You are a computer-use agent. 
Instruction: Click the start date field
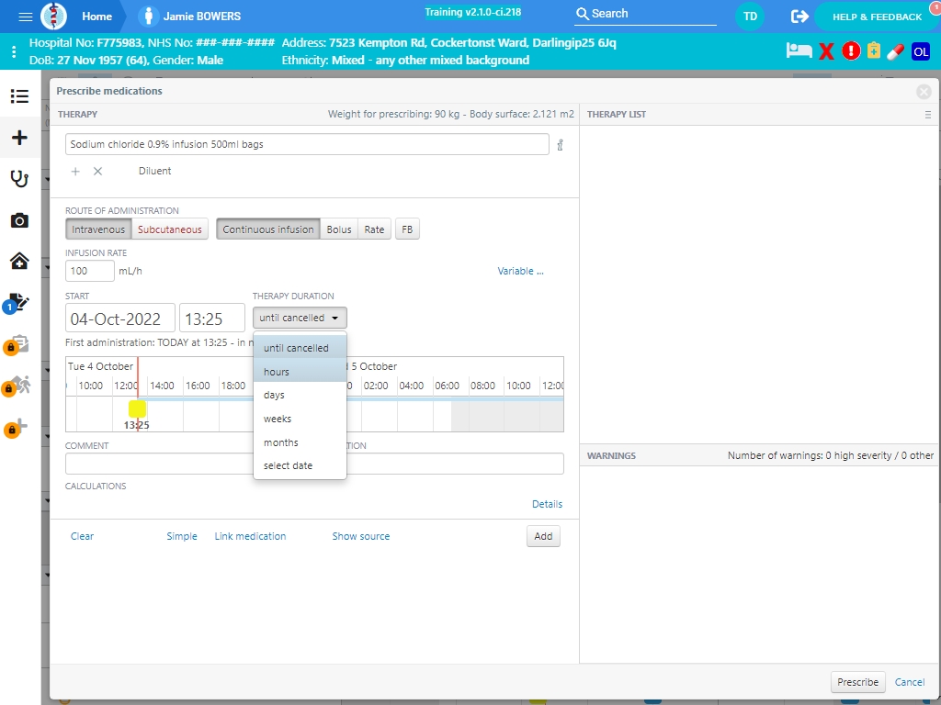[120, 318]
